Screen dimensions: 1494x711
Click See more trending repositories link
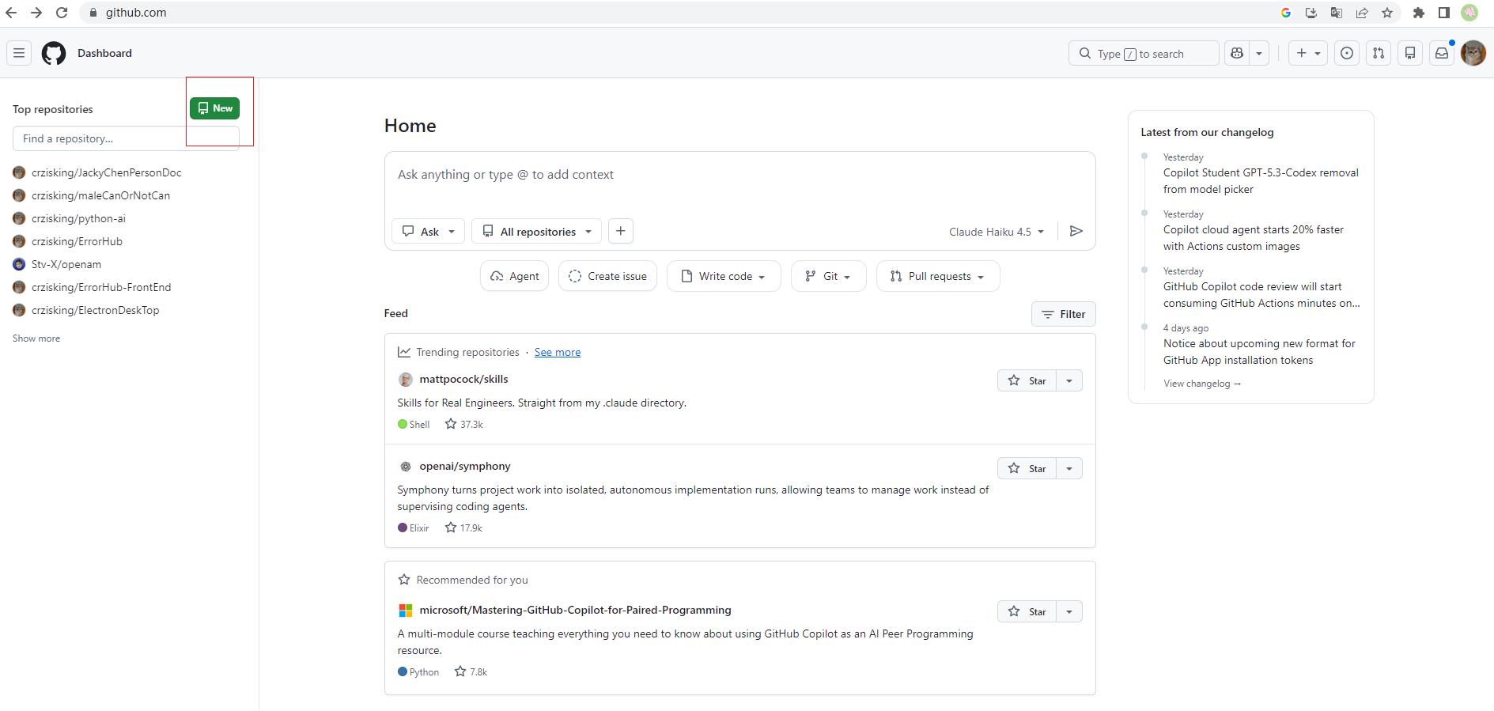[x=558, y=353]
